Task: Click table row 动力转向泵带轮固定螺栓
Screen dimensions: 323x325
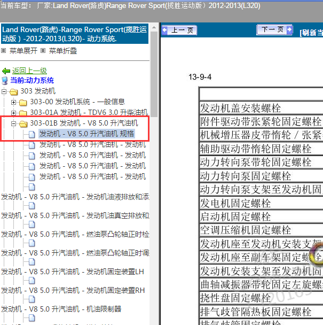Action: (261, 162)
